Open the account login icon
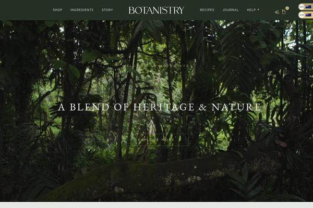This screenshot has width=313, height=208. (x=276, y=12)
